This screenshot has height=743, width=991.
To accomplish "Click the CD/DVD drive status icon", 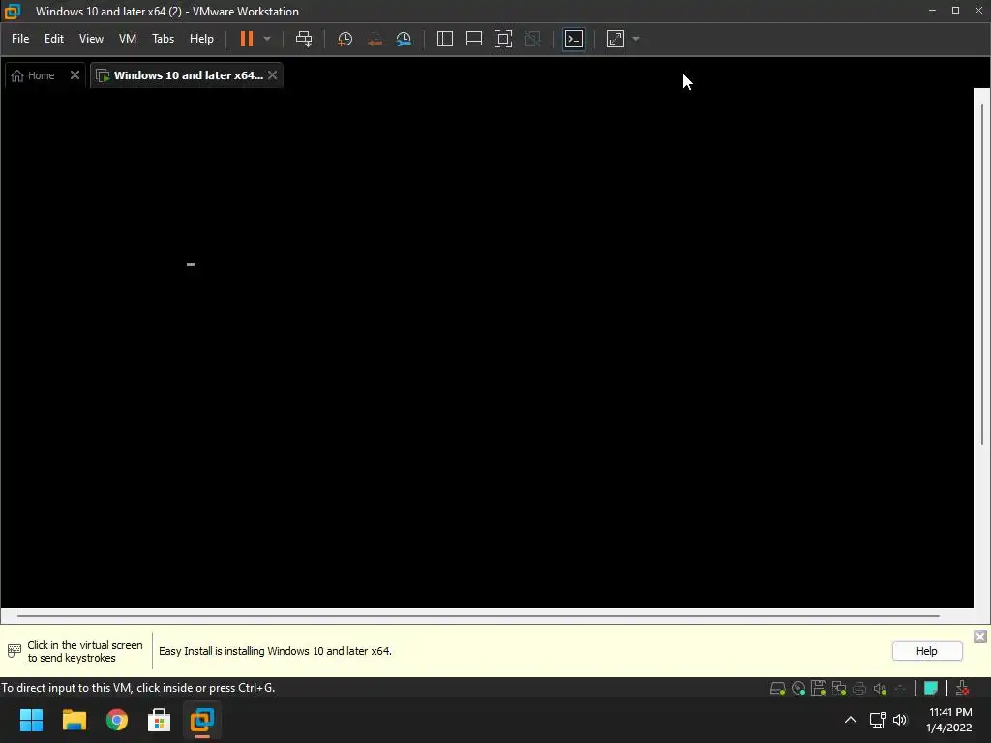I will coord(798,688).
